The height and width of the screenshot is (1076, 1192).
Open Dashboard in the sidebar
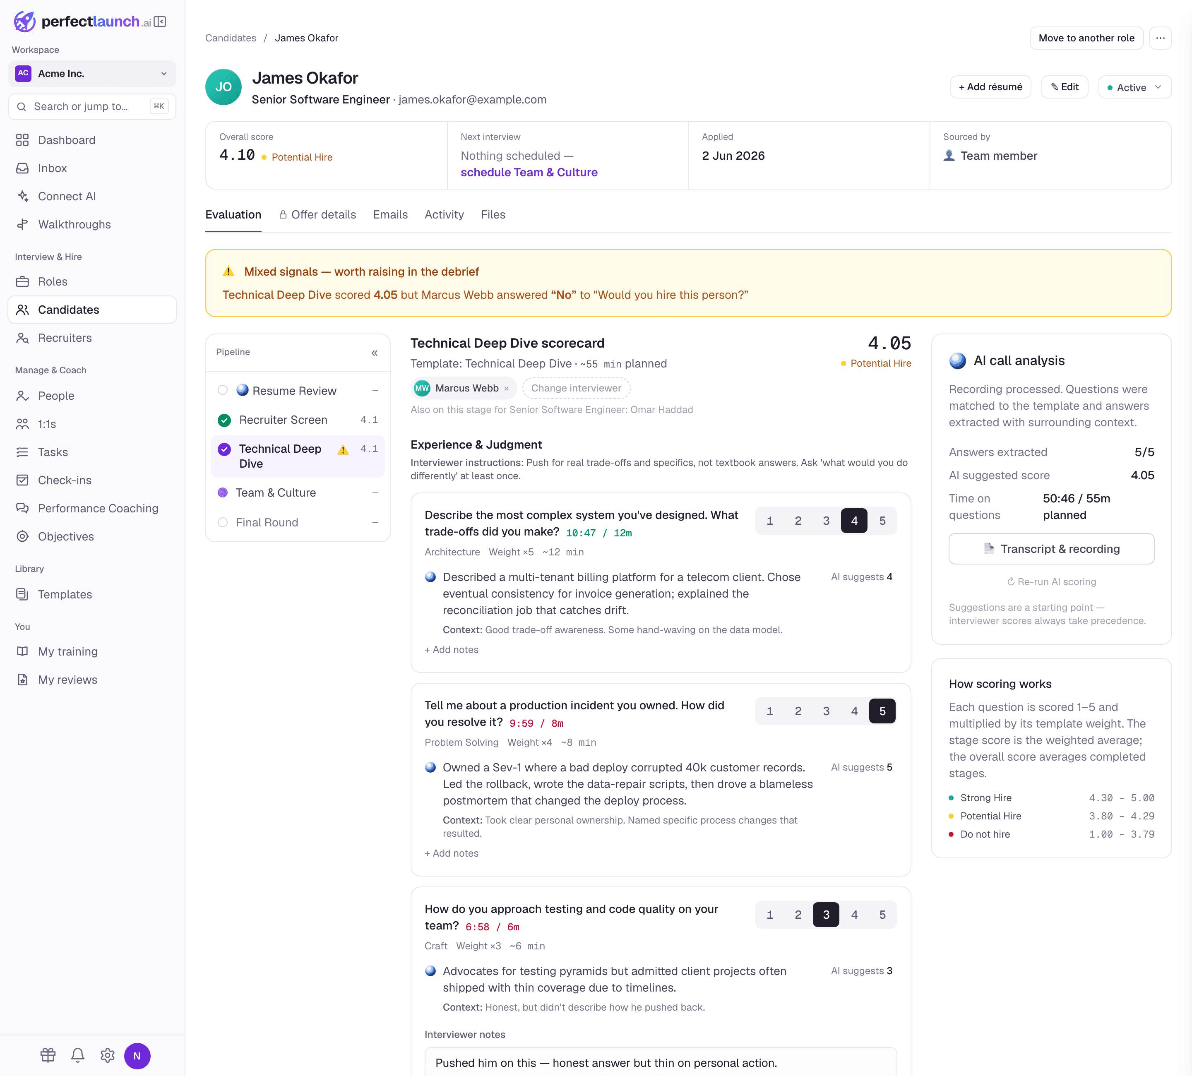coord(92,140)
